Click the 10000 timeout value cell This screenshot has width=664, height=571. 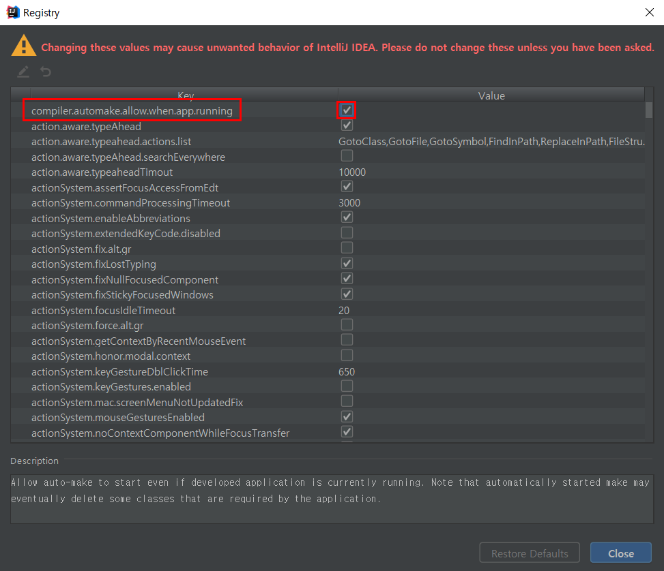click(352, 172)
